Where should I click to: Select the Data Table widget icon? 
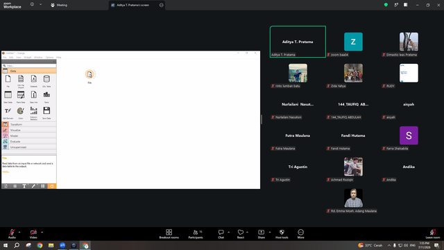[8, 94]
